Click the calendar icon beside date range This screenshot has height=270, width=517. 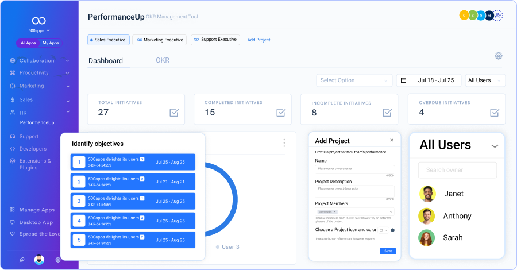403,80
